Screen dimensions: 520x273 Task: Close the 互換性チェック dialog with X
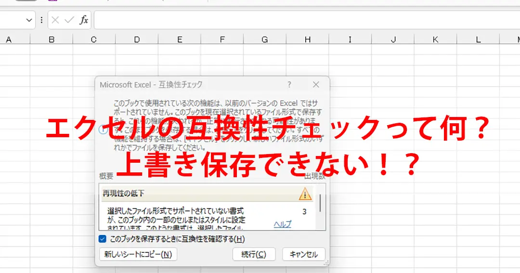(316, 85)
